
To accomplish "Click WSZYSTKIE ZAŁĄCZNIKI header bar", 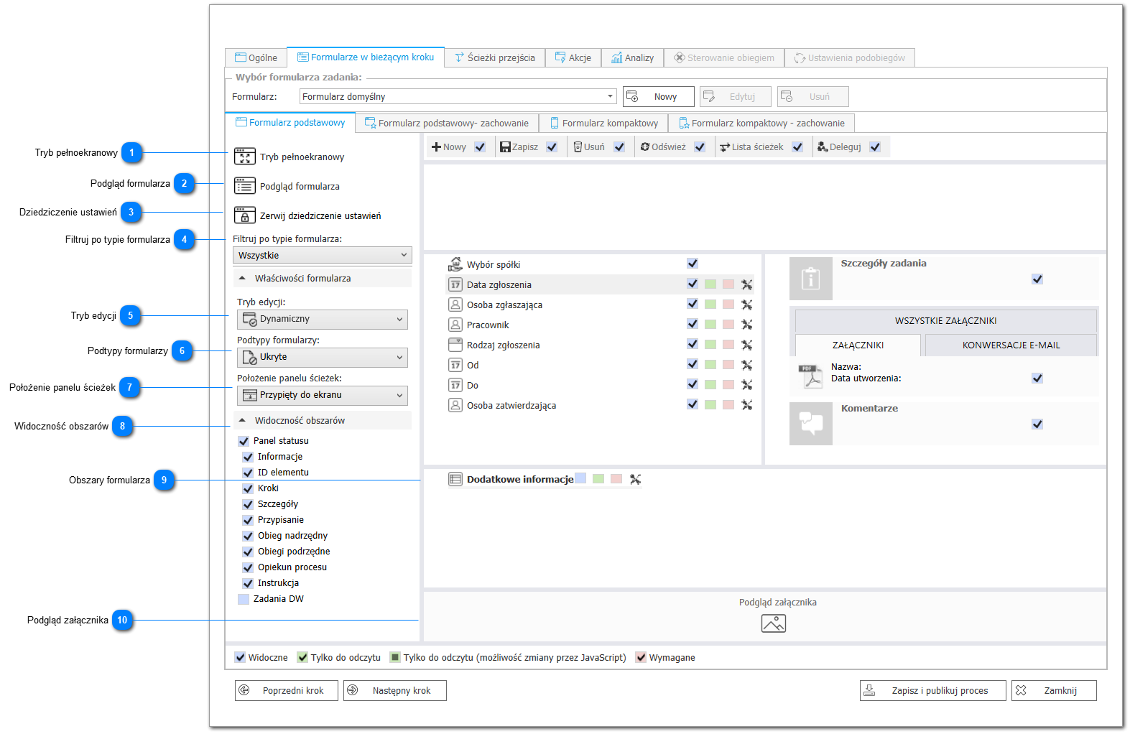I will click(945, 320).
